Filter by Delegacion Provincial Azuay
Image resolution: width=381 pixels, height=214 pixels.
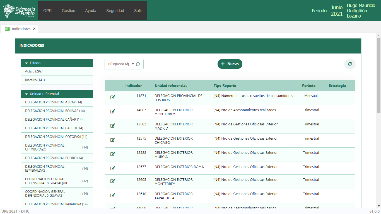(x=57, y=102)
